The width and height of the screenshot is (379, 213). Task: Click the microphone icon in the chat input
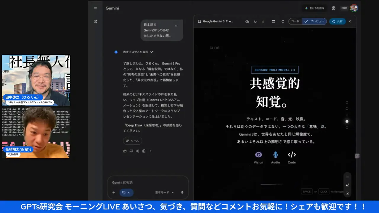point(182,193)
